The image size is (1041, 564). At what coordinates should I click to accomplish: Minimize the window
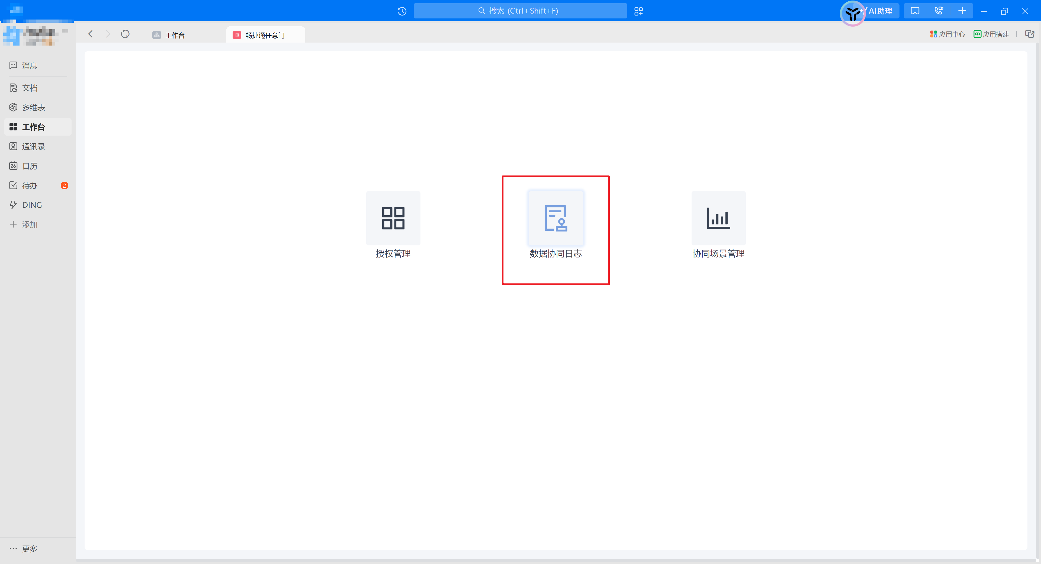pos(984,11)
